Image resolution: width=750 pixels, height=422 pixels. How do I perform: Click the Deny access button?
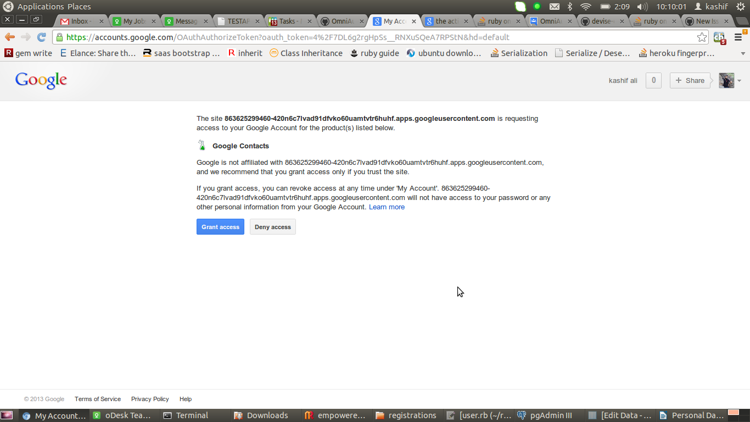(x=273, y=227)
